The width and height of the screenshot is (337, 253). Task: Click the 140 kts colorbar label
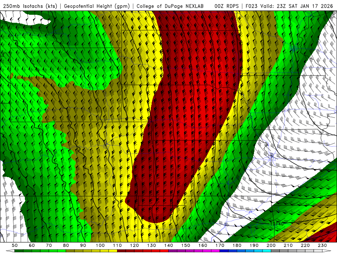tap(168, 245)
